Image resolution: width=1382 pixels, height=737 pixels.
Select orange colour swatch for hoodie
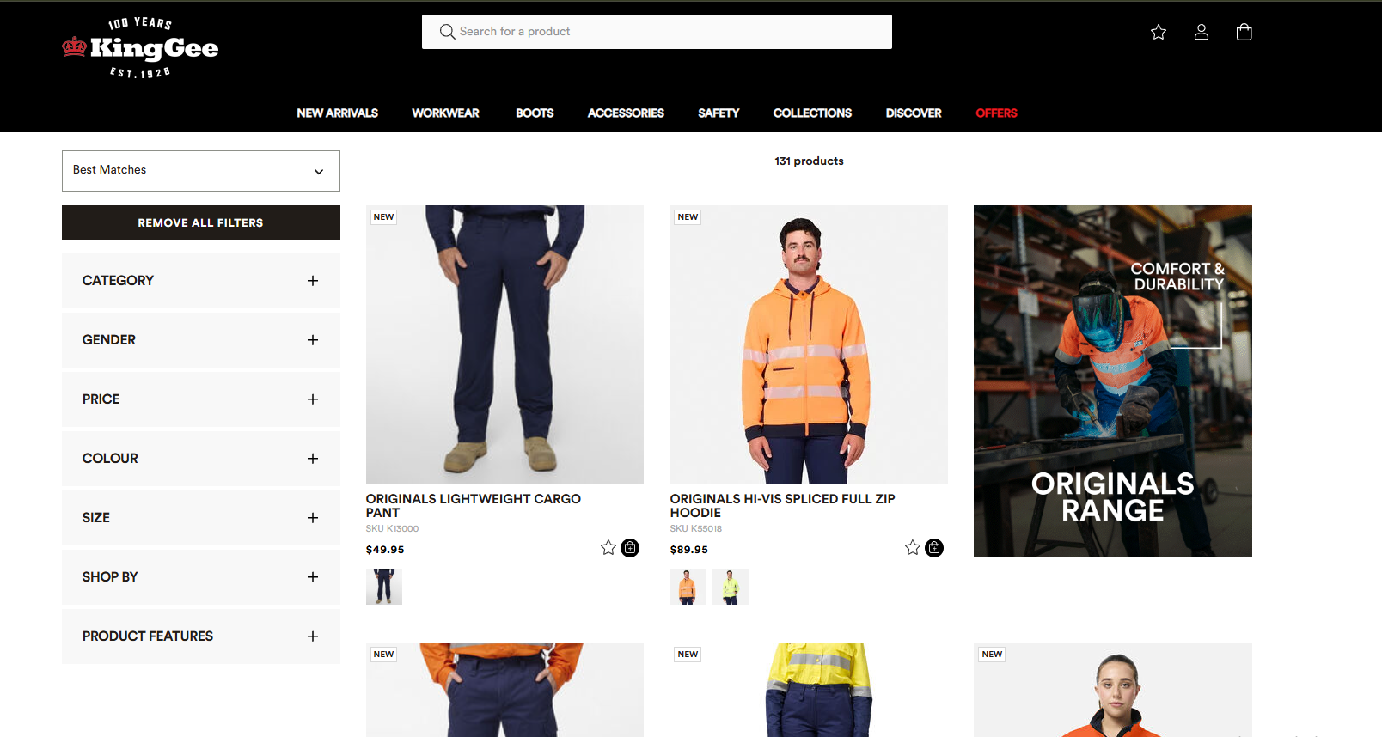(x=688, y=587)
